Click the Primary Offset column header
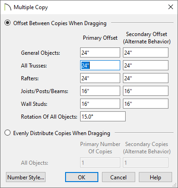The width and height of the screenshot is (178, 188). 100,38
